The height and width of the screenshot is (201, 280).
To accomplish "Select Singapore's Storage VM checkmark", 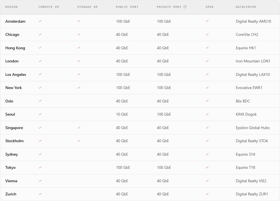I will [79, 128].
